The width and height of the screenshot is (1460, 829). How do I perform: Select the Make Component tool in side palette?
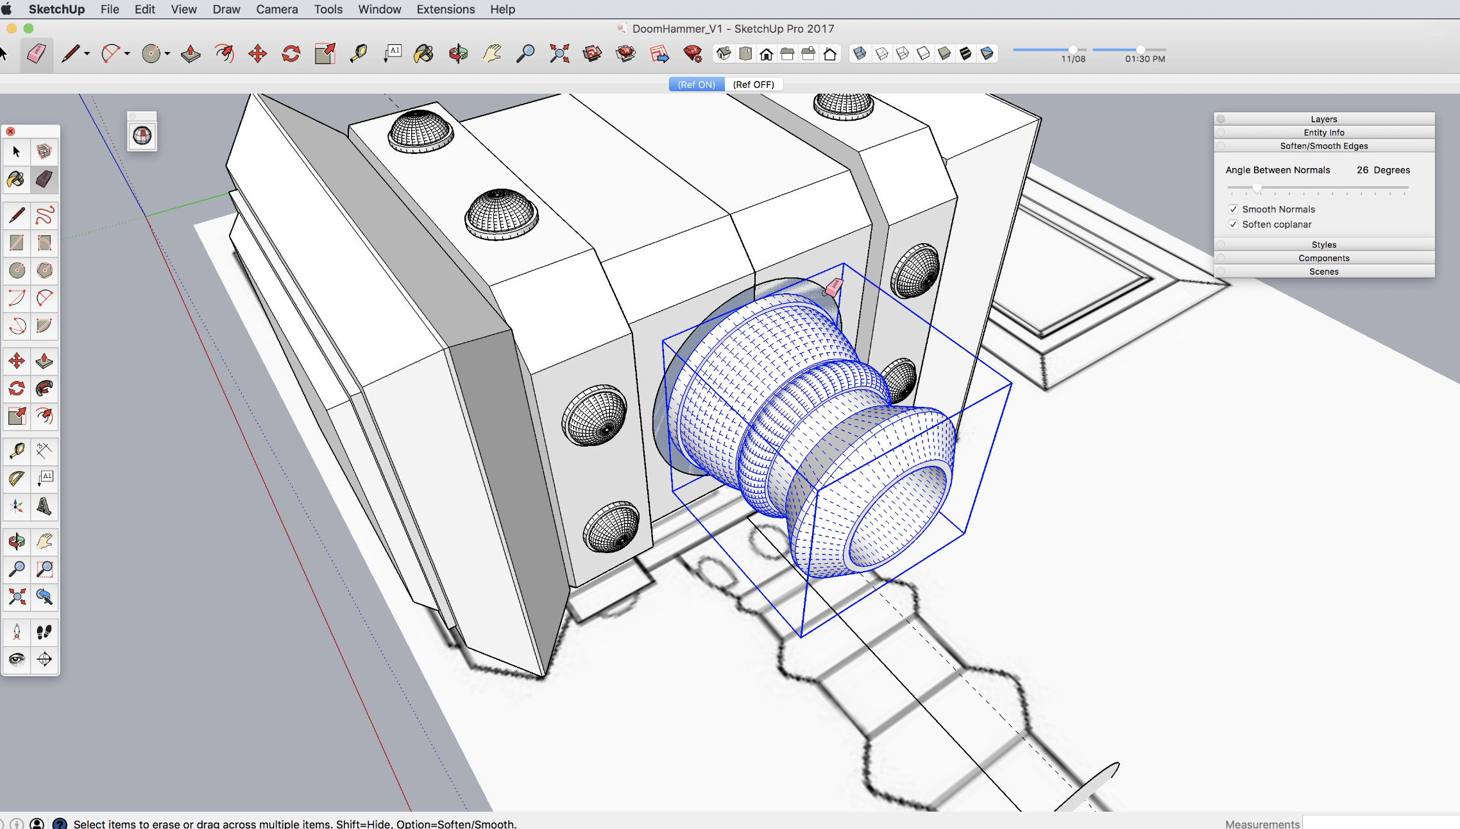(44, 152)
